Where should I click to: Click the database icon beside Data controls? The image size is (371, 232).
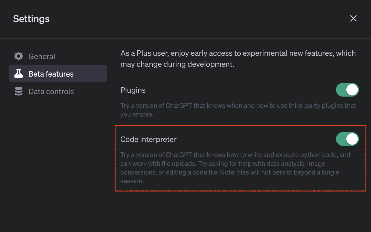tap(18, 91)
